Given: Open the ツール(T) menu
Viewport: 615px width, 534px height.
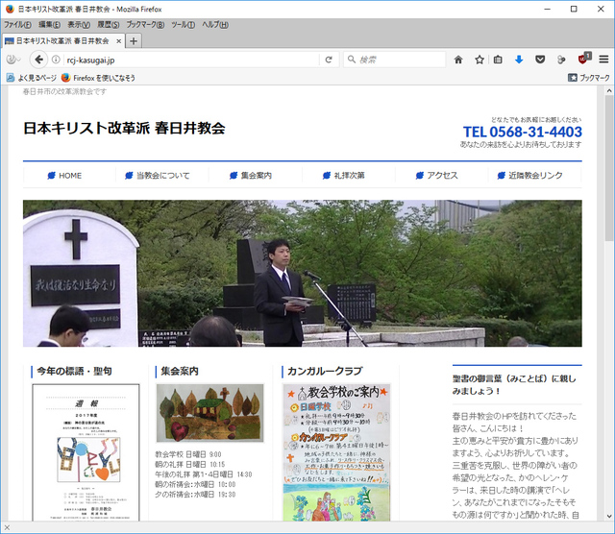Looking at the screenshot, I should [x=183, y=24].
